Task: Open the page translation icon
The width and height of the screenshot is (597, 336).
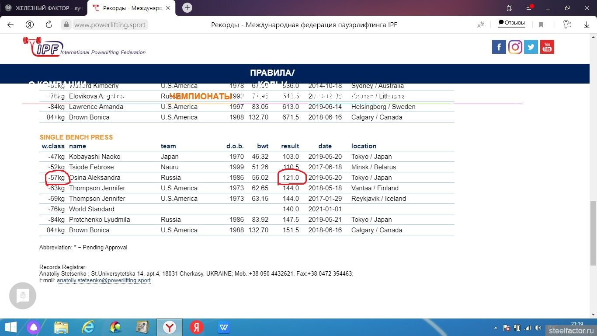Action: (x=481, y=25)
